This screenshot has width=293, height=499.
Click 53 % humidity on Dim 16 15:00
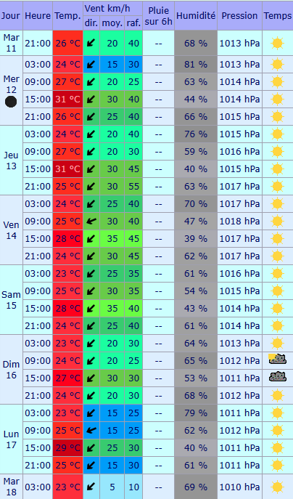(x=196, y=378)
